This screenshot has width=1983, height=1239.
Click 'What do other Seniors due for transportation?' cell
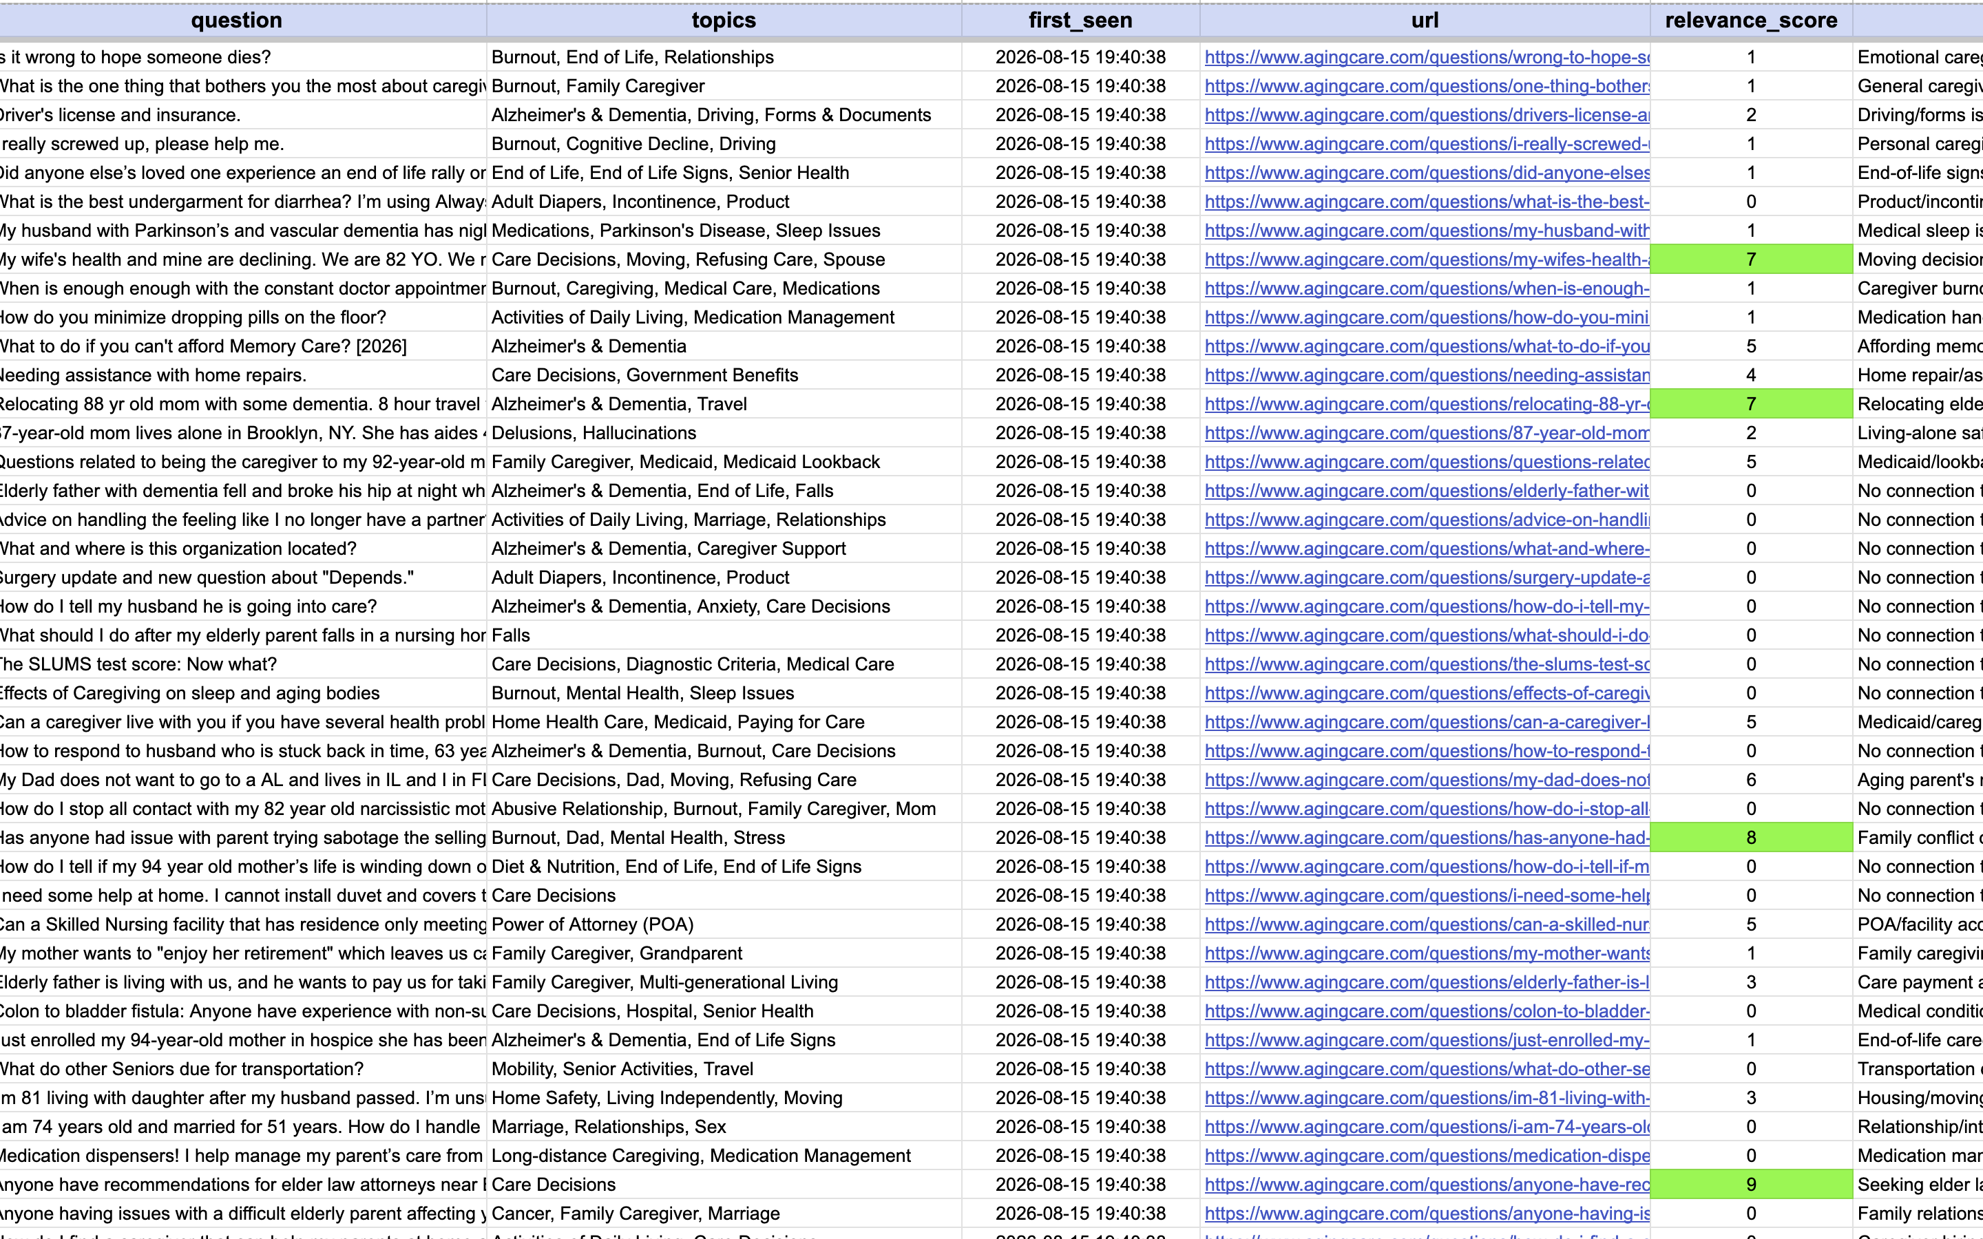[242, 1070]
